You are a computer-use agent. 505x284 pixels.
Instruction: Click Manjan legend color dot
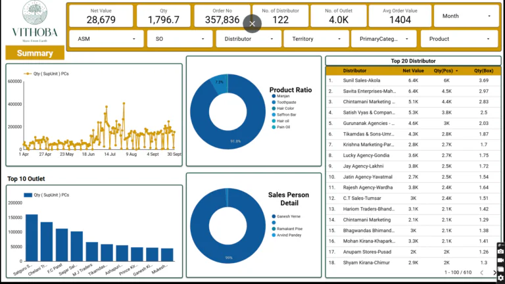[x=274, y=96]
